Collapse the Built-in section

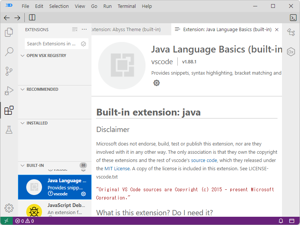coord(22,165)
